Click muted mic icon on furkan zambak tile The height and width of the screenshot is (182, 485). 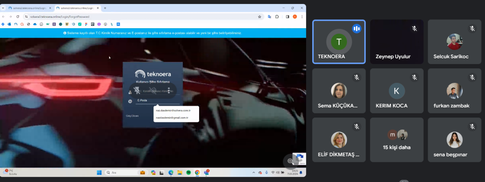point(472,77)
